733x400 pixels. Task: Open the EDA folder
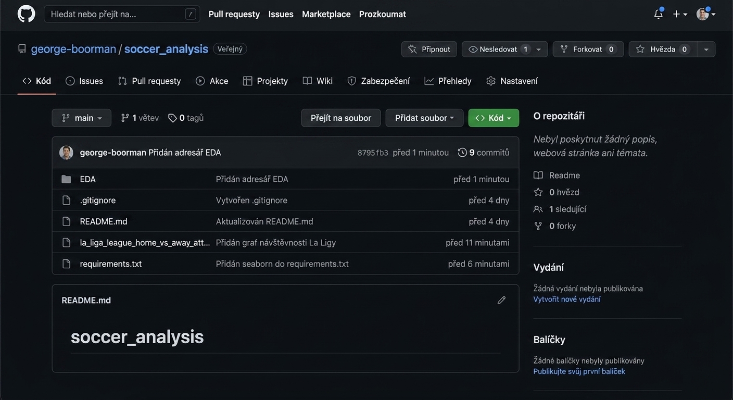88,179
